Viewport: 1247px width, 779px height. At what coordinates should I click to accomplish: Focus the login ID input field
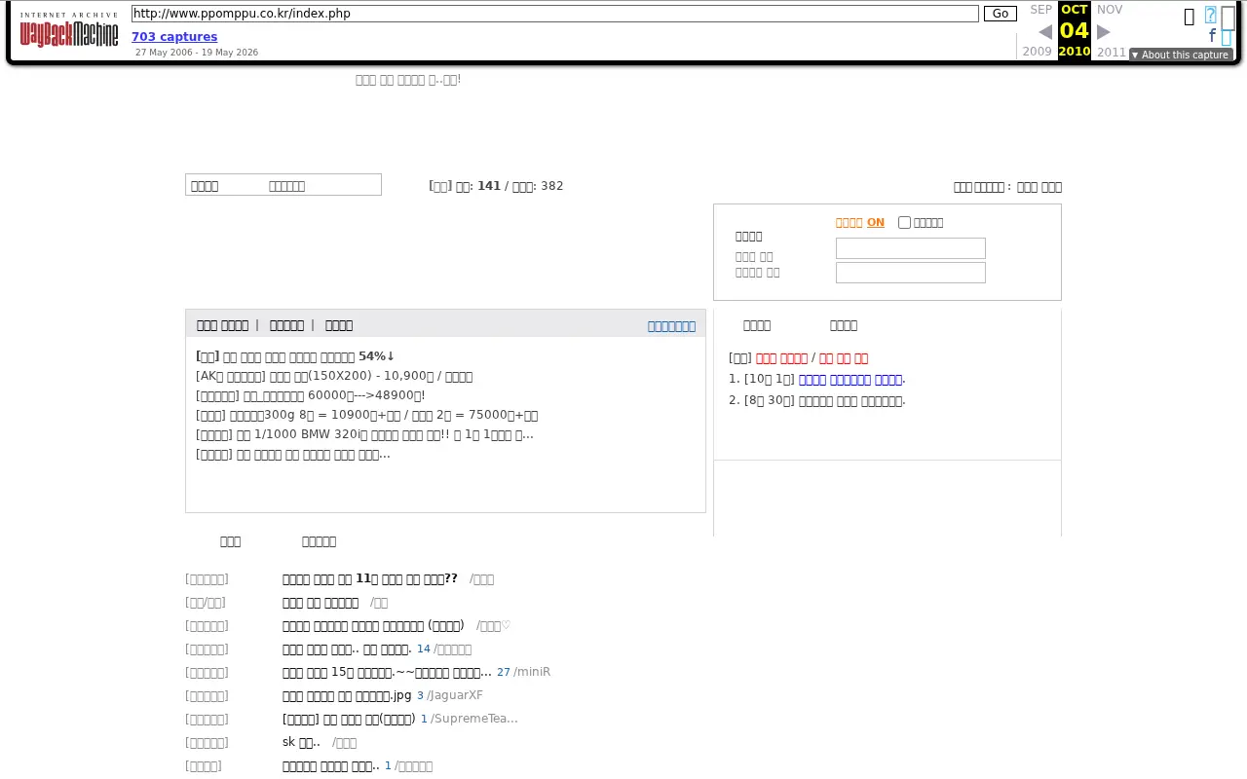pos(911,248)
